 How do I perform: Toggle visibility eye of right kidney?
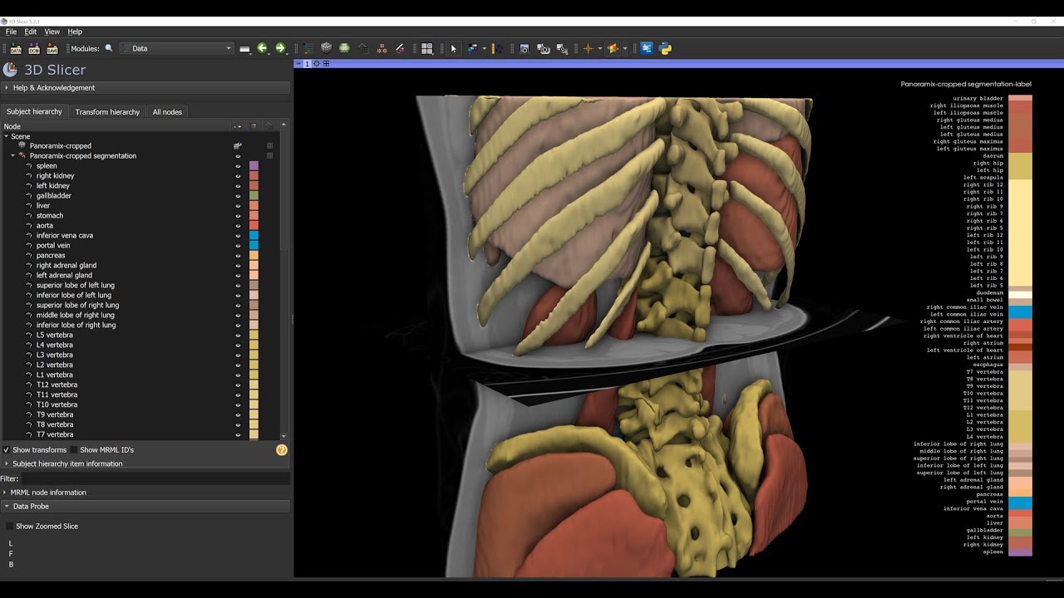coord(238,176)
